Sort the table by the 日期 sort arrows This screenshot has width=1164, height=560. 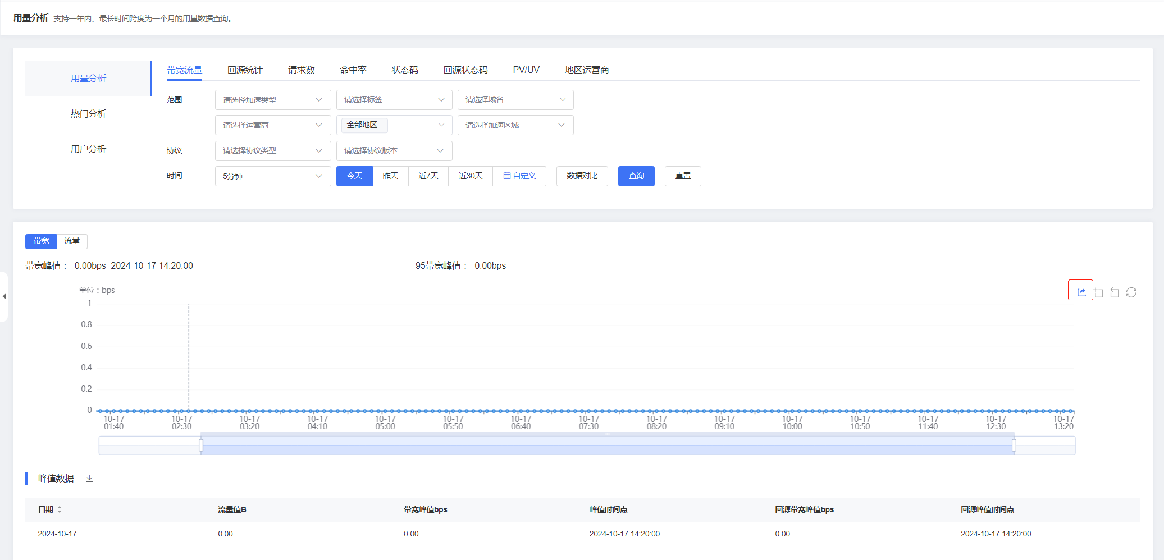coord(60,509)
